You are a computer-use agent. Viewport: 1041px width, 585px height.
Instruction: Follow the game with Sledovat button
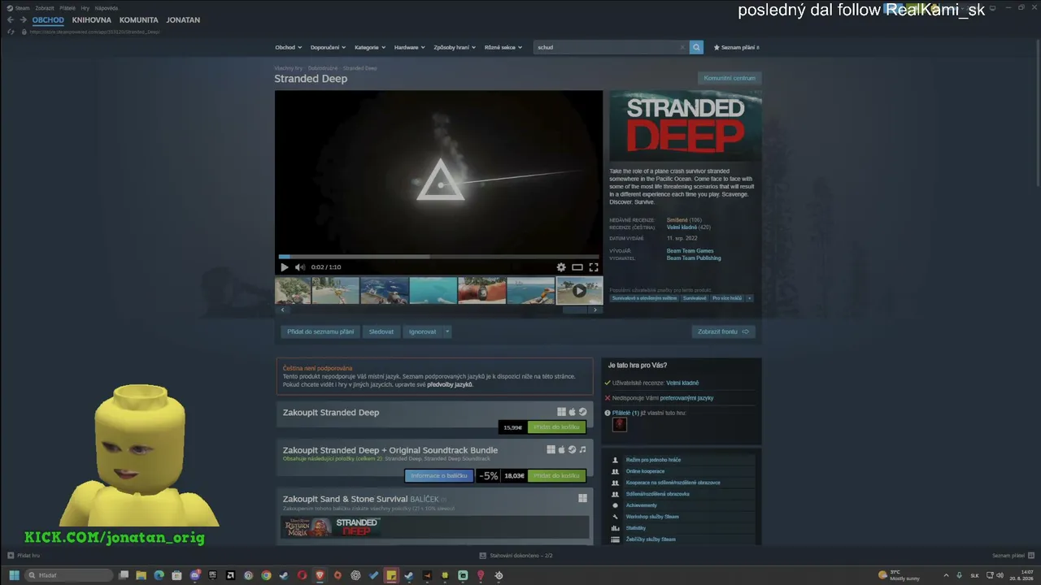coord(381,331)
